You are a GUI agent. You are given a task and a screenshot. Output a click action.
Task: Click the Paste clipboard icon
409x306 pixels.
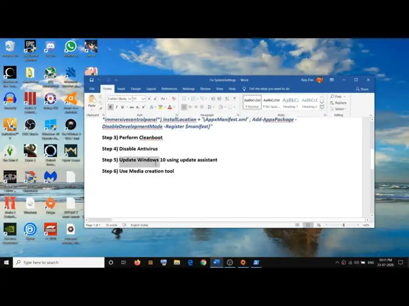pyautogui.click(x=92, y=101)
